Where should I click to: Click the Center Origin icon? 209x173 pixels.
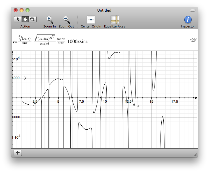pos(91,20)
